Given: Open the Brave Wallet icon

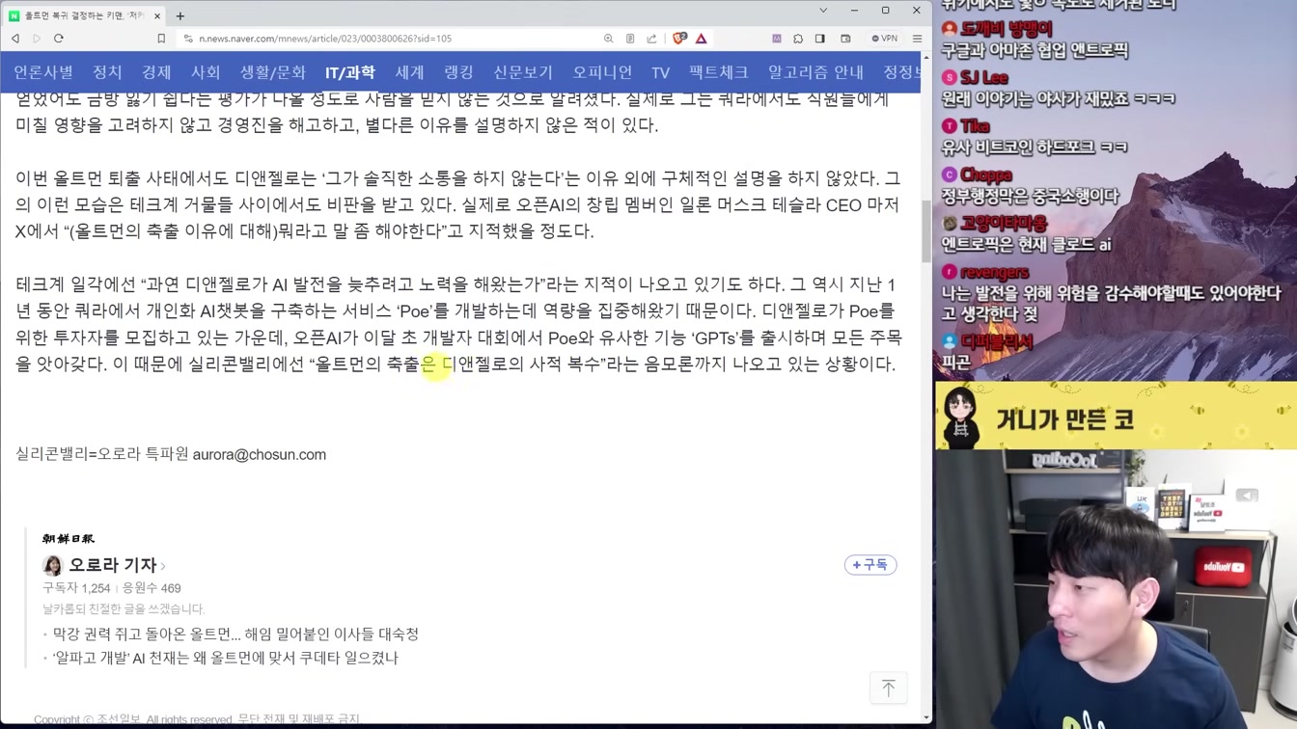Looking at the screenshot, I should [x=845, y=39].
